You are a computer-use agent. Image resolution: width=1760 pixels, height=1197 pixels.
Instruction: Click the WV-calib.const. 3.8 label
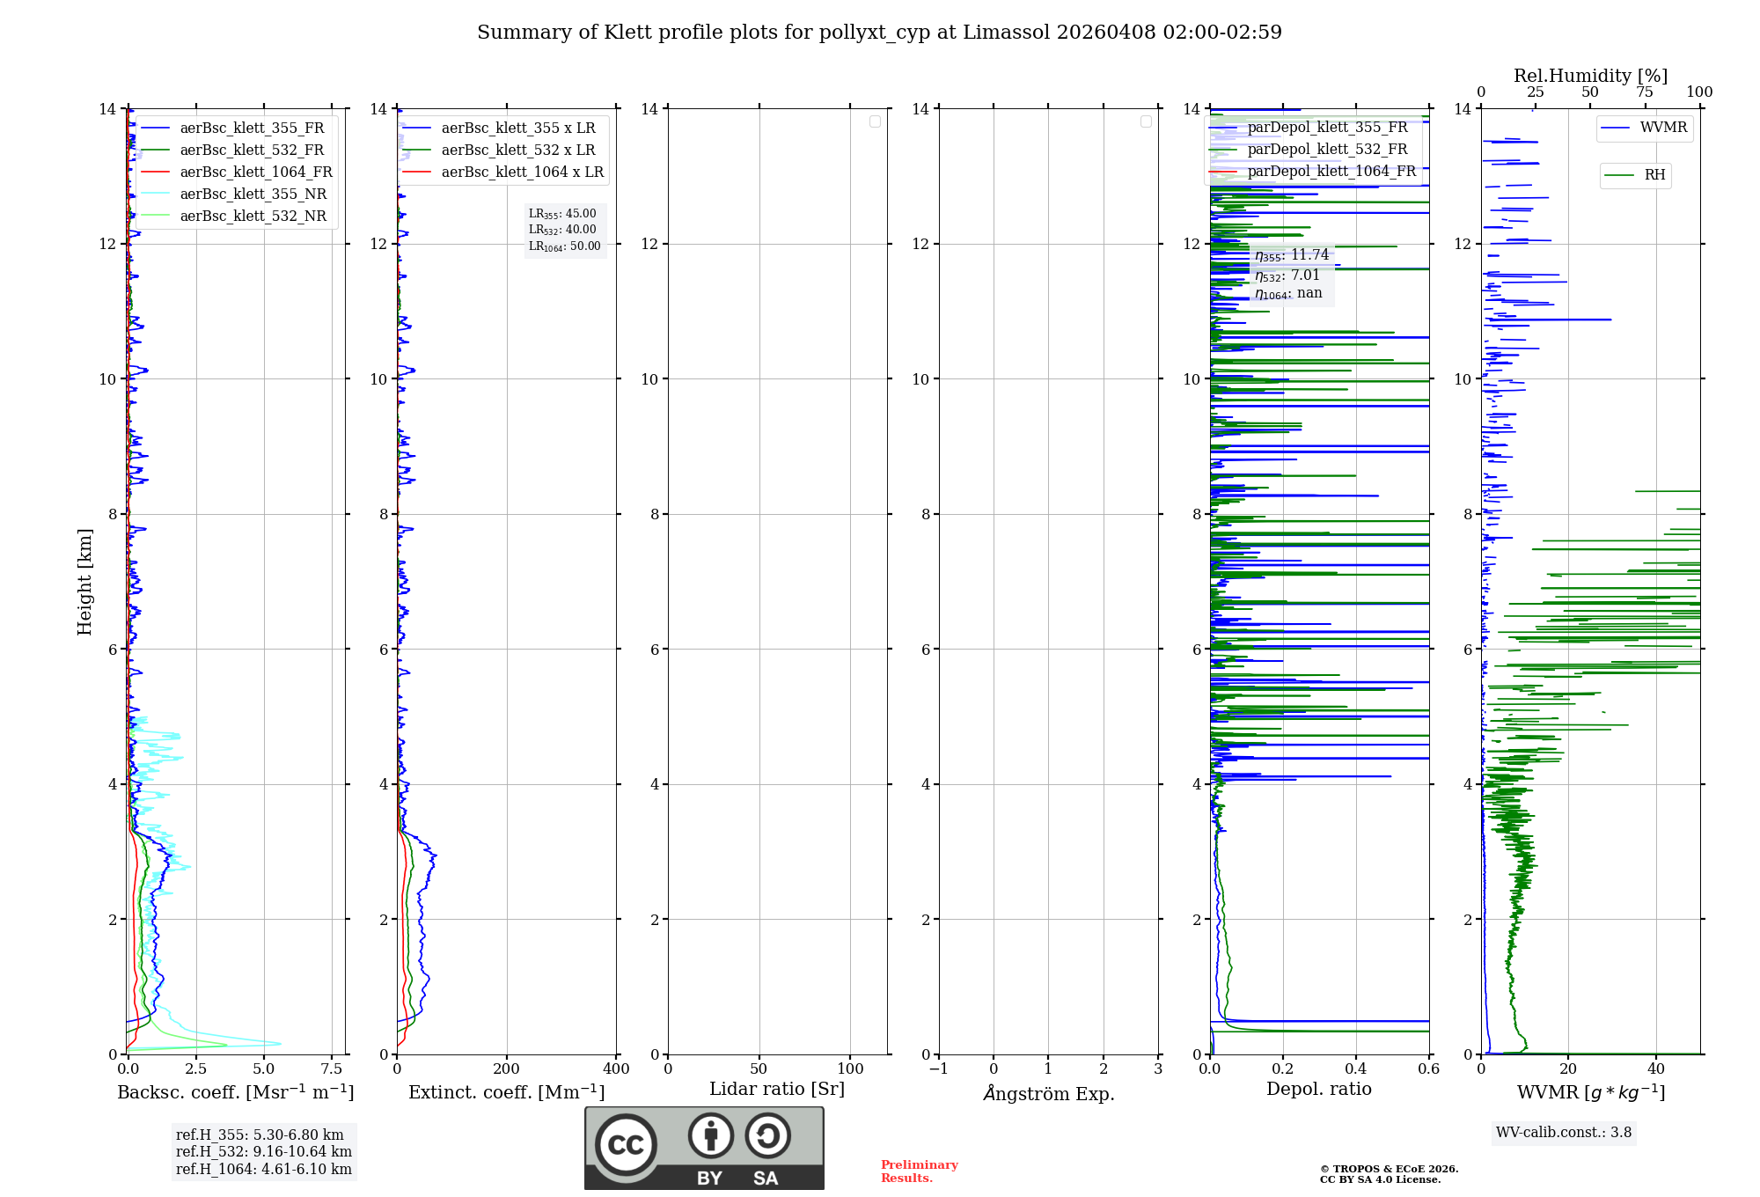[1563, 1133]
